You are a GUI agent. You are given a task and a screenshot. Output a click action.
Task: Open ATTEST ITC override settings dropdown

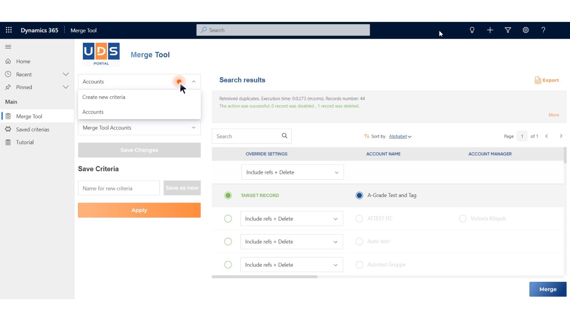click(x=292, y=218)
